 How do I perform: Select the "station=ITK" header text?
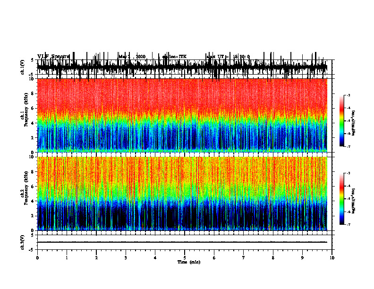pyautogui.click(x=174, y=57)
